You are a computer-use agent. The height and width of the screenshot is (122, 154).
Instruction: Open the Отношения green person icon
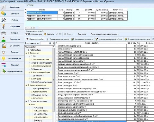pyautogui.click(x=4, y=39)
